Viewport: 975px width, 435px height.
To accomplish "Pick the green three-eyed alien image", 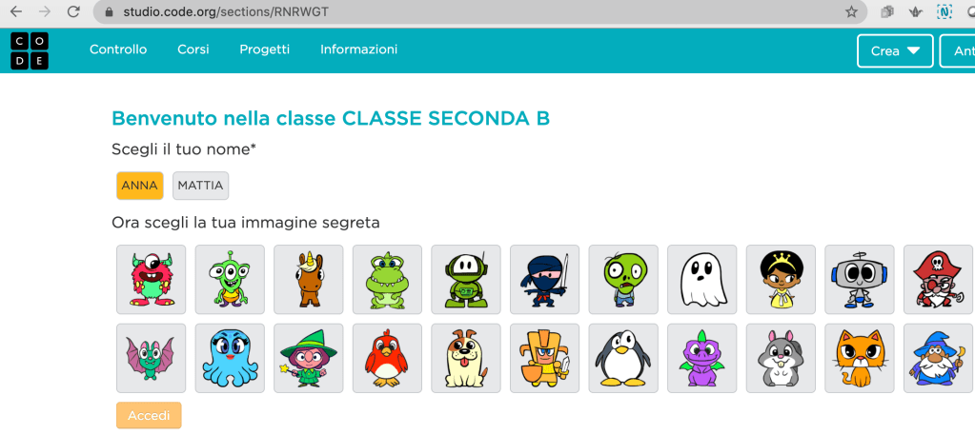I will point(230,280).
